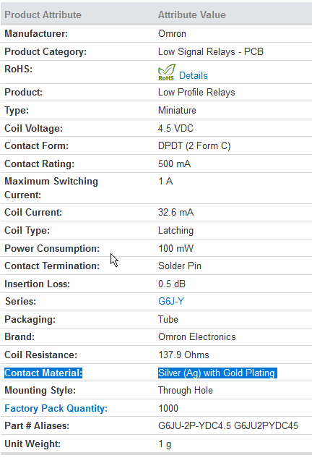Click the Mounting Style label

[x=40, y=391]
